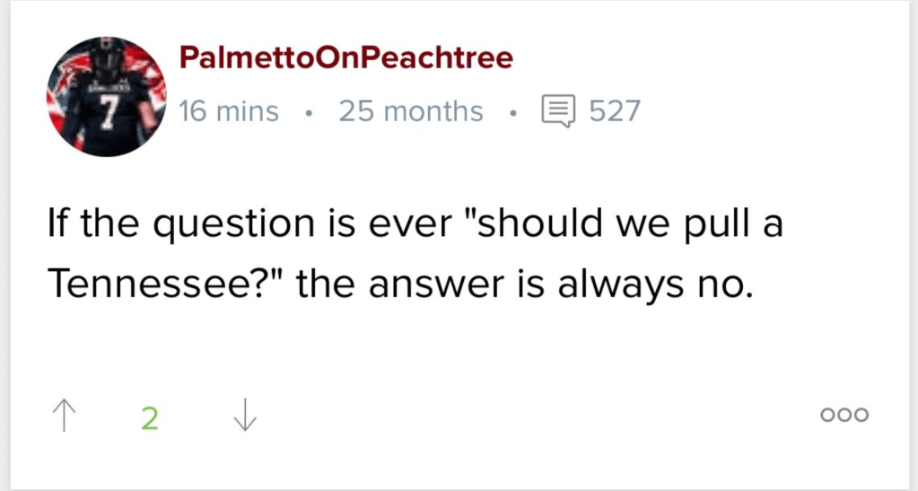The height and width of the screenshot is (491, 918).
Task: Click the dot separator after 25 months
Action: [512, 113]
